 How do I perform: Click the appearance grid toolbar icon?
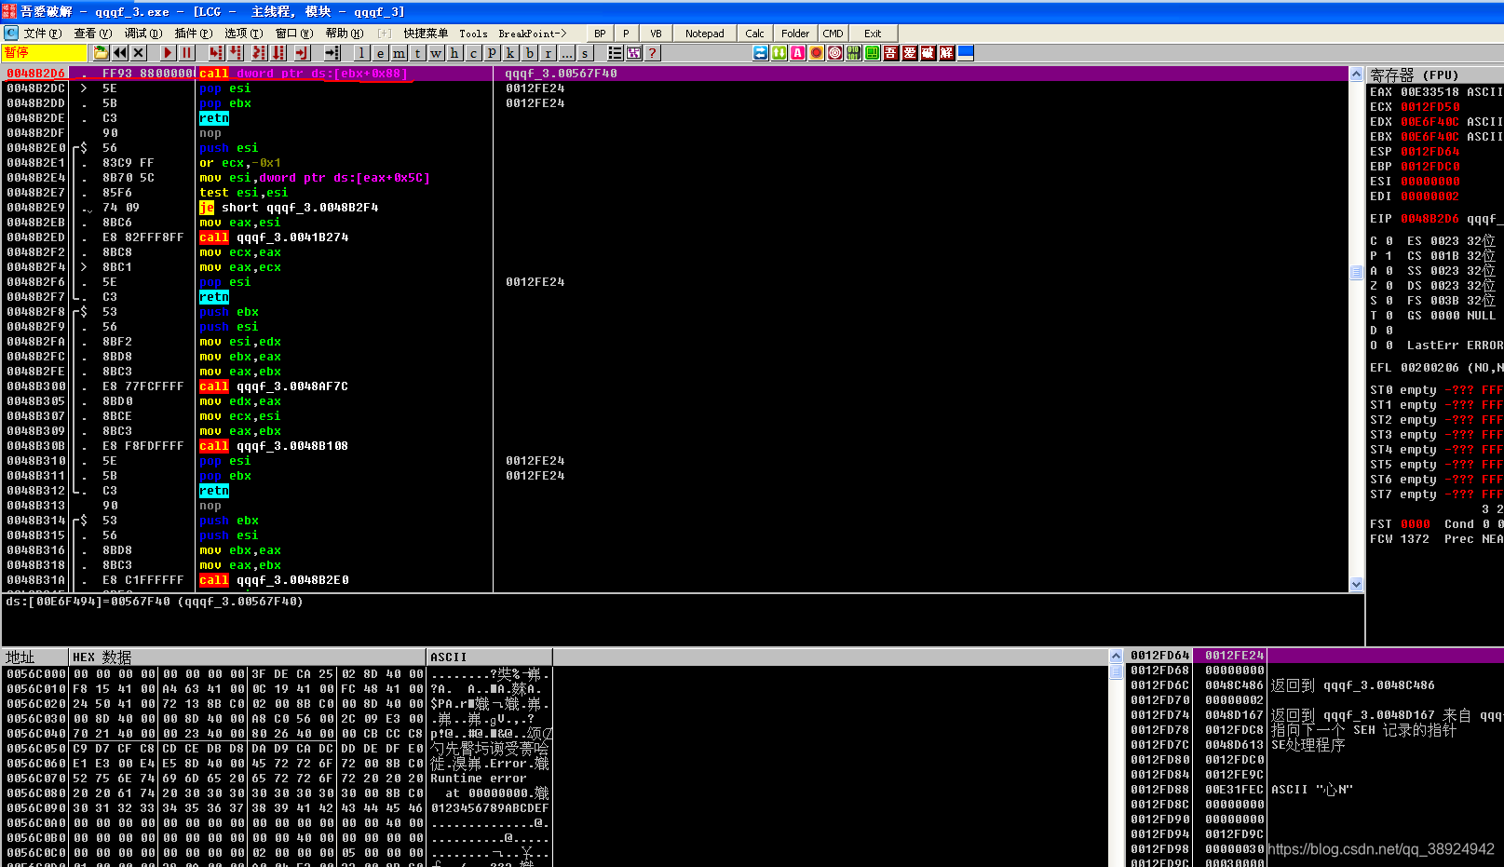coord(634,53)
